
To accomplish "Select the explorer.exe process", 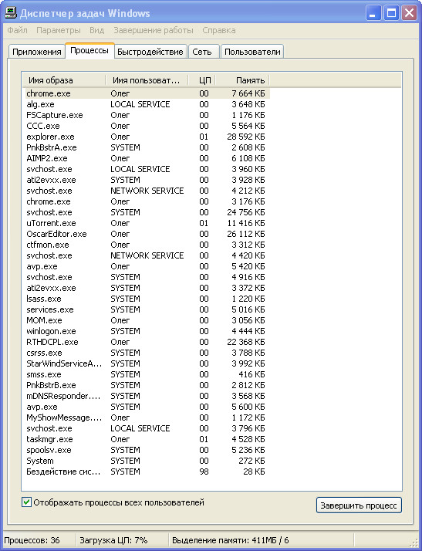I will (146, 137).
